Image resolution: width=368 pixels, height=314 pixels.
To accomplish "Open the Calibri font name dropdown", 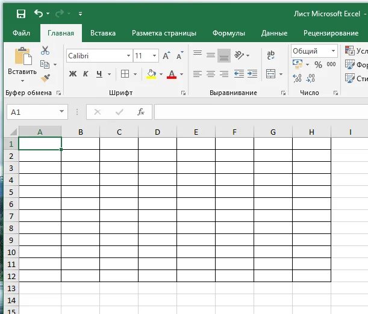I will (128, 56).
